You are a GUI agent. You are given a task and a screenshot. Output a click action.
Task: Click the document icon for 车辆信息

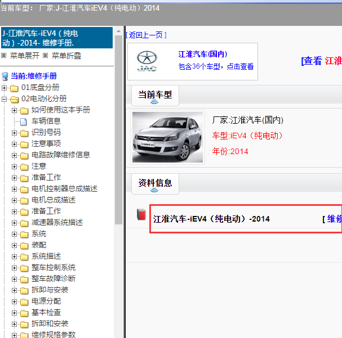click(24, 122)
